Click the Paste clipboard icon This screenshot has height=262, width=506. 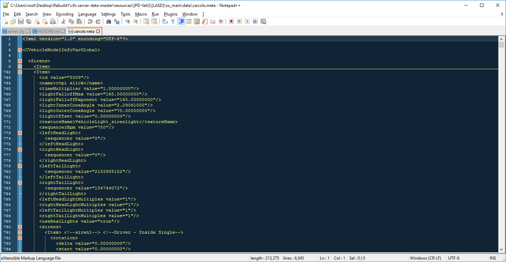click(x=79, y=21)
